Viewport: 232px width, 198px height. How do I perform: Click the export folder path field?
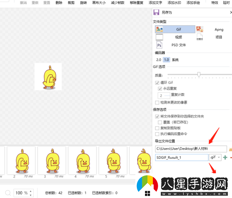191,149
